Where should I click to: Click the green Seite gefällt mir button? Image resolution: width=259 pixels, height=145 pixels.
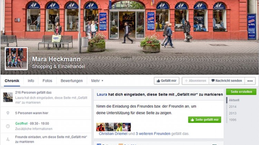tap(204, 120)
